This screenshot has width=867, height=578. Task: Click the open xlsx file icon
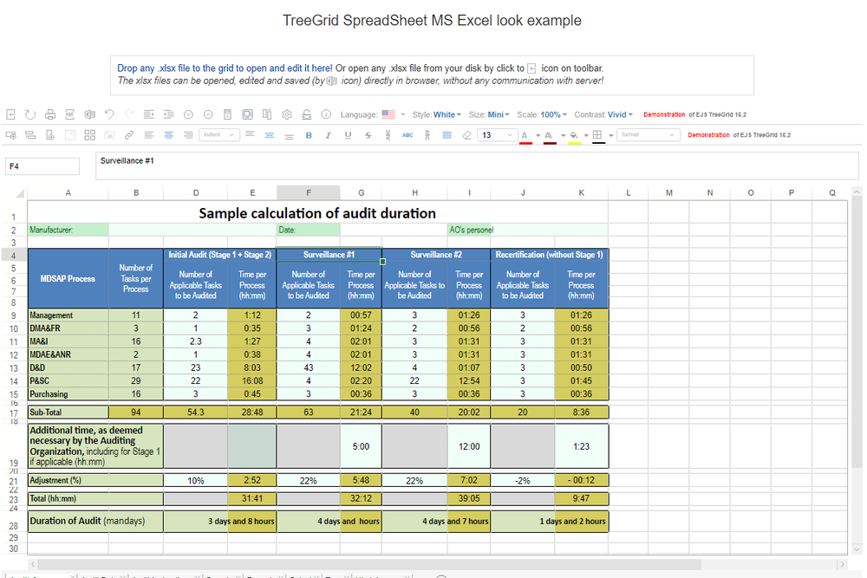tap(10, 114)
